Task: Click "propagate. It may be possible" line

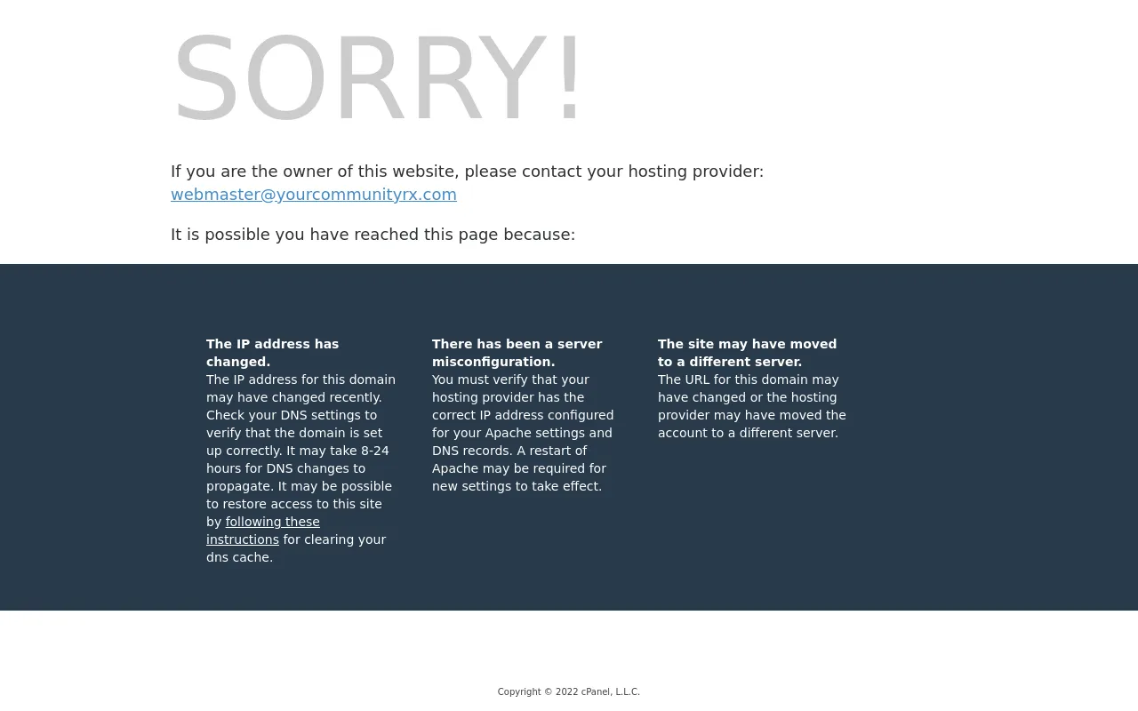Action: coord(300,486)
